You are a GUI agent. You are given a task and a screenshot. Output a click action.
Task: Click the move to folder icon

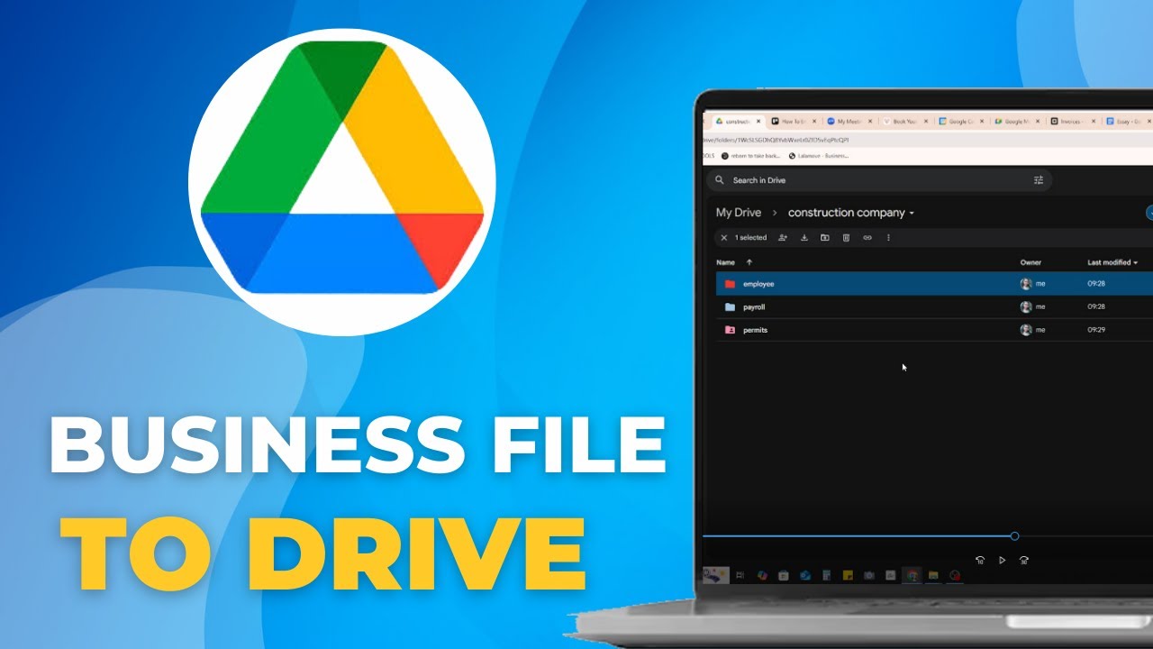pos(825,238)
